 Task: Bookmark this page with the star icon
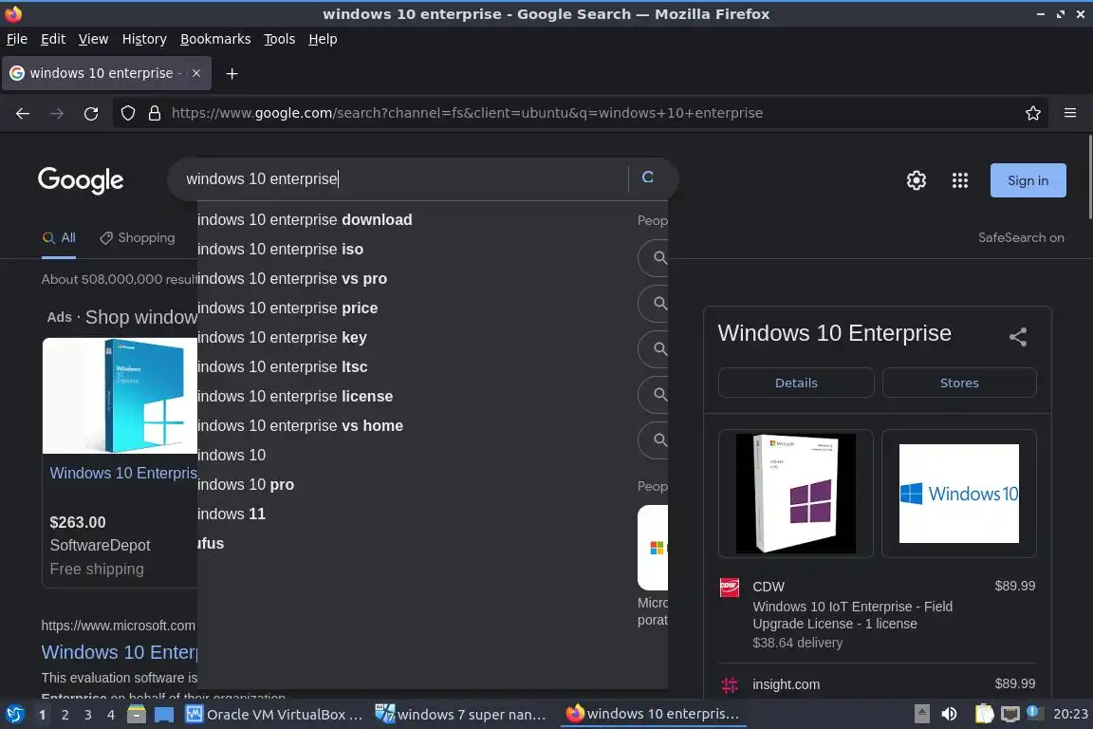click(x=1033, y=113)
